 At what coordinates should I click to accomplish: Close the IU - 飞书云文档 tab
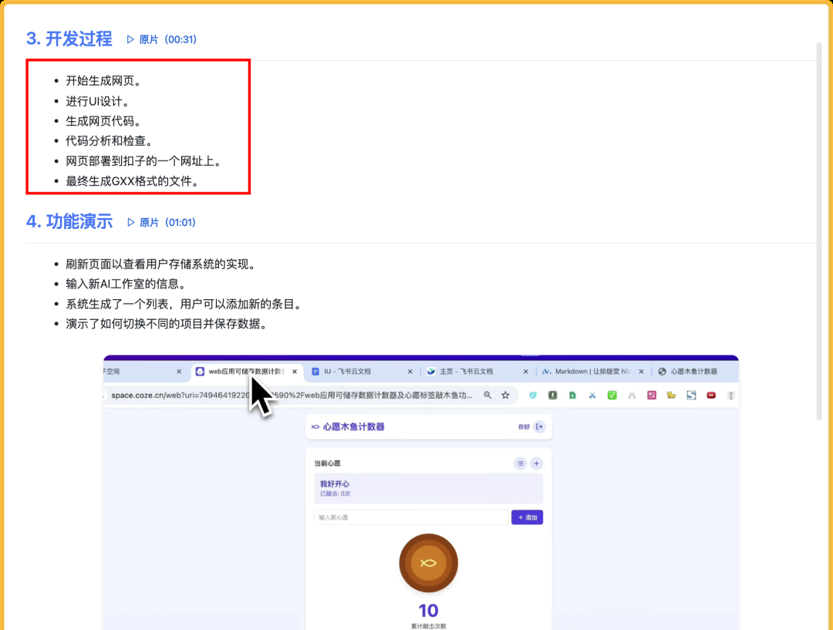410,372
